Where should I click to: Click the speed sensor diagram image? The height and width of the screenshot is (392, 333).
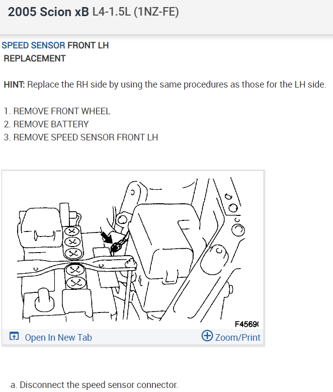click(133, 250)
